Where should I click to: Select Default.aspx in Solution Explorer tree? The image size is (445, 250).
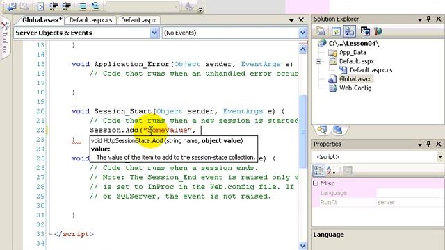click(357, 61)
